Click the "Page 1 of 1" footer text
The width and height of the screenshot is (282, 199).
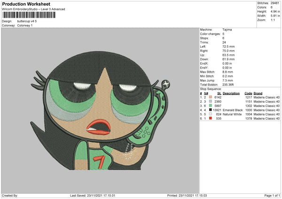coord(272,196)
